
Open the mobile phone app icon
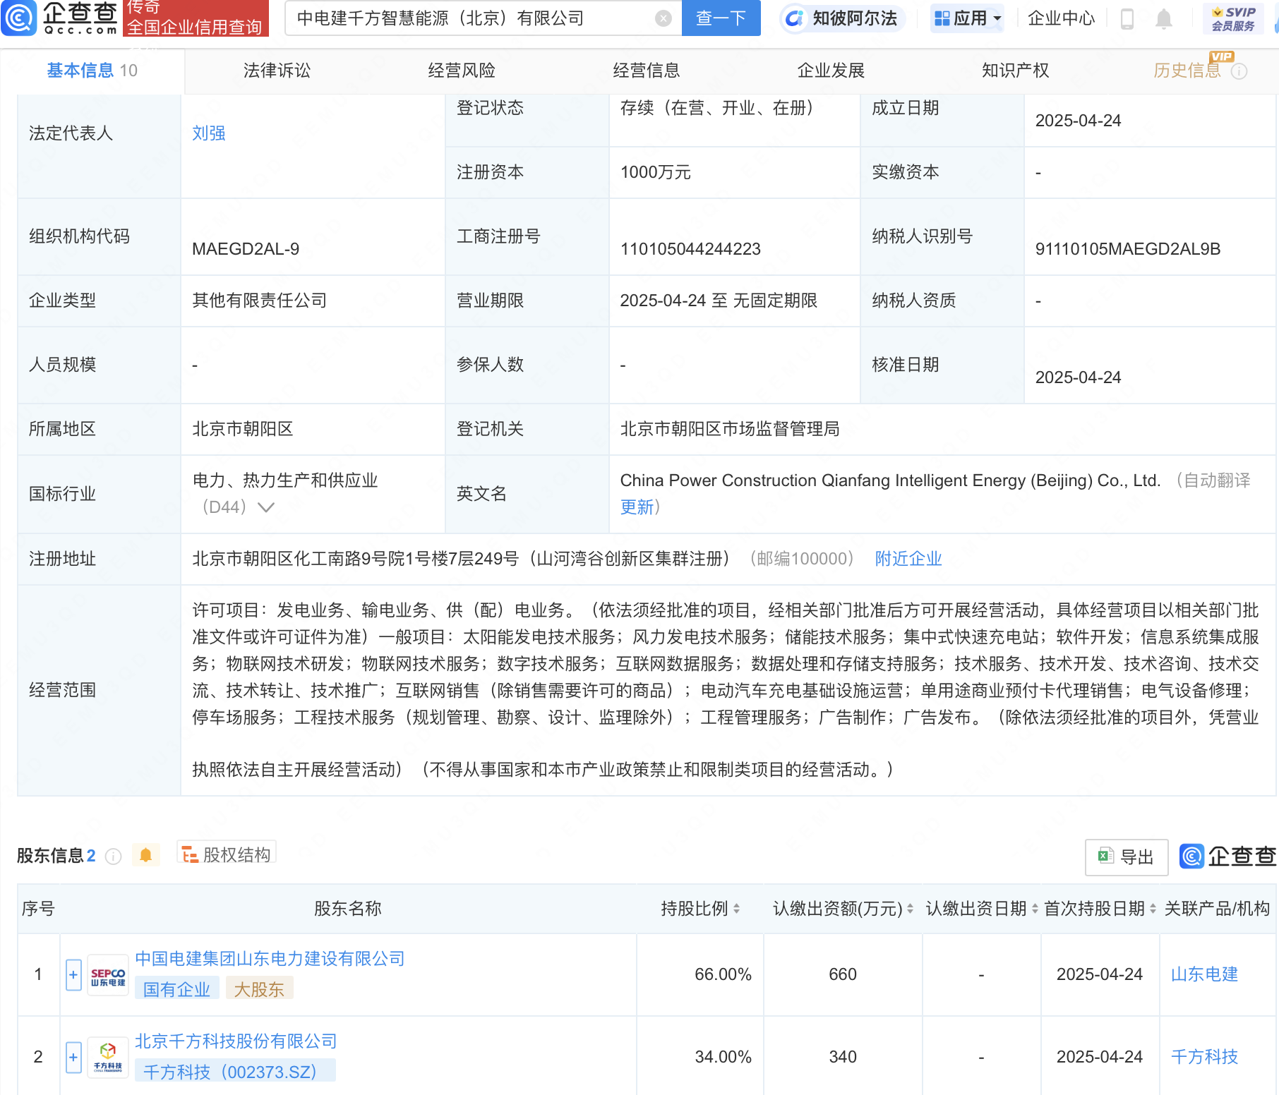click(x=1127, y=19)
